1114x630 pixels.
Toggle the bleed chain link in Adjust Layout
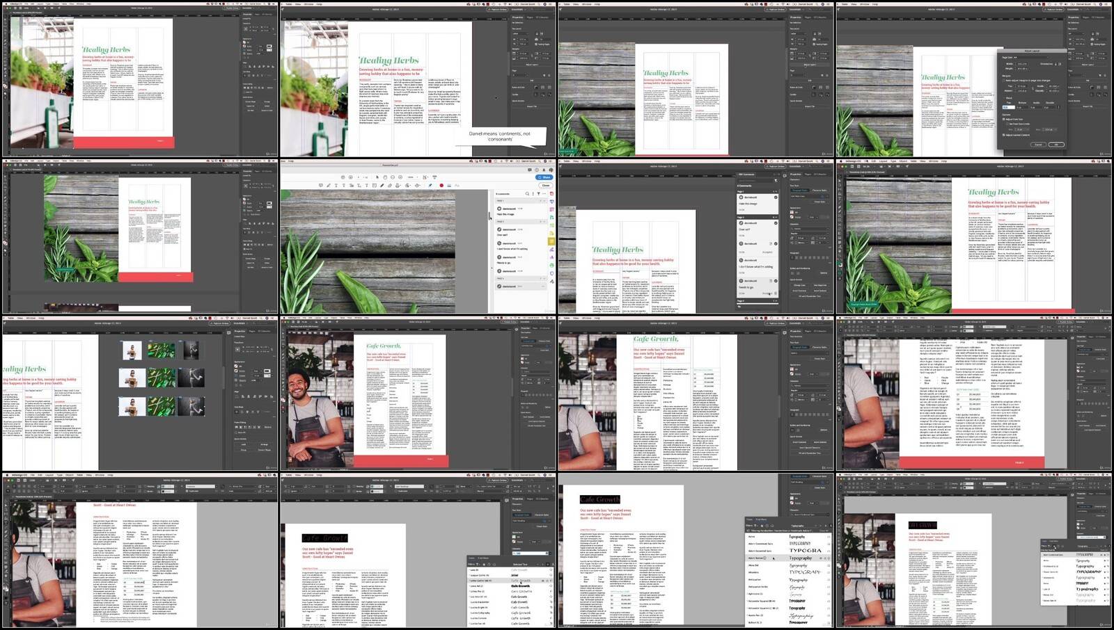point(1058,107)
